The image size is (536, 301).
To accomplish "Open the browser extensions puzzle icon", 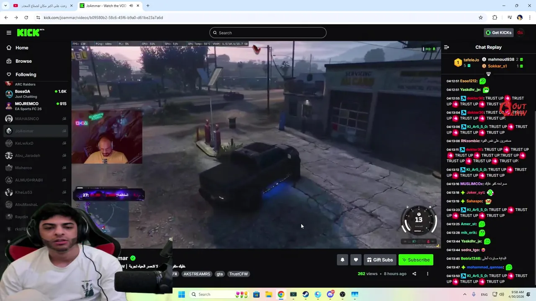I will (495, 18).
